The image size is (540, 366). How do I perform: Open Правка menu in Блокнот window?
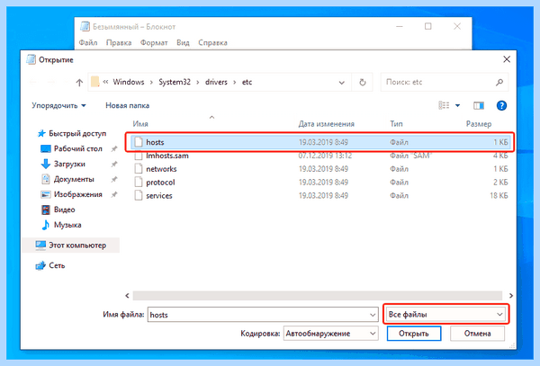(119, 42)
